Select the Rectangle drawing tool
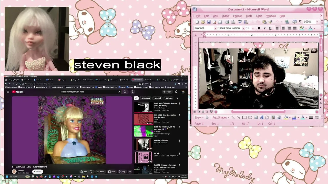 244,118
